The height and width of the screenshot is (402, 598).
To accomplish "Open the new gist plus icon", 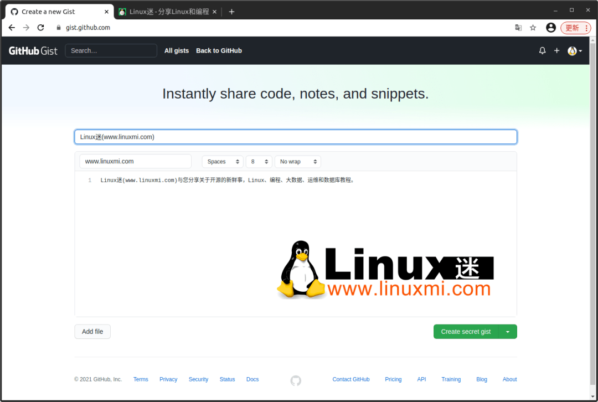I will (556, 50).
